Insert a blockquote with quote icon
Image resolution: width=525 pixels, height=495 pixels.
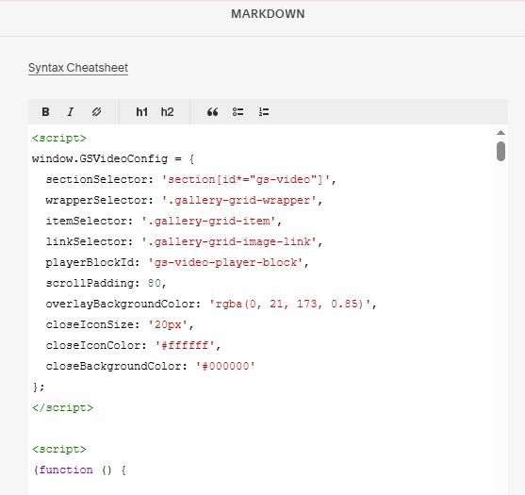click(212, 112)
